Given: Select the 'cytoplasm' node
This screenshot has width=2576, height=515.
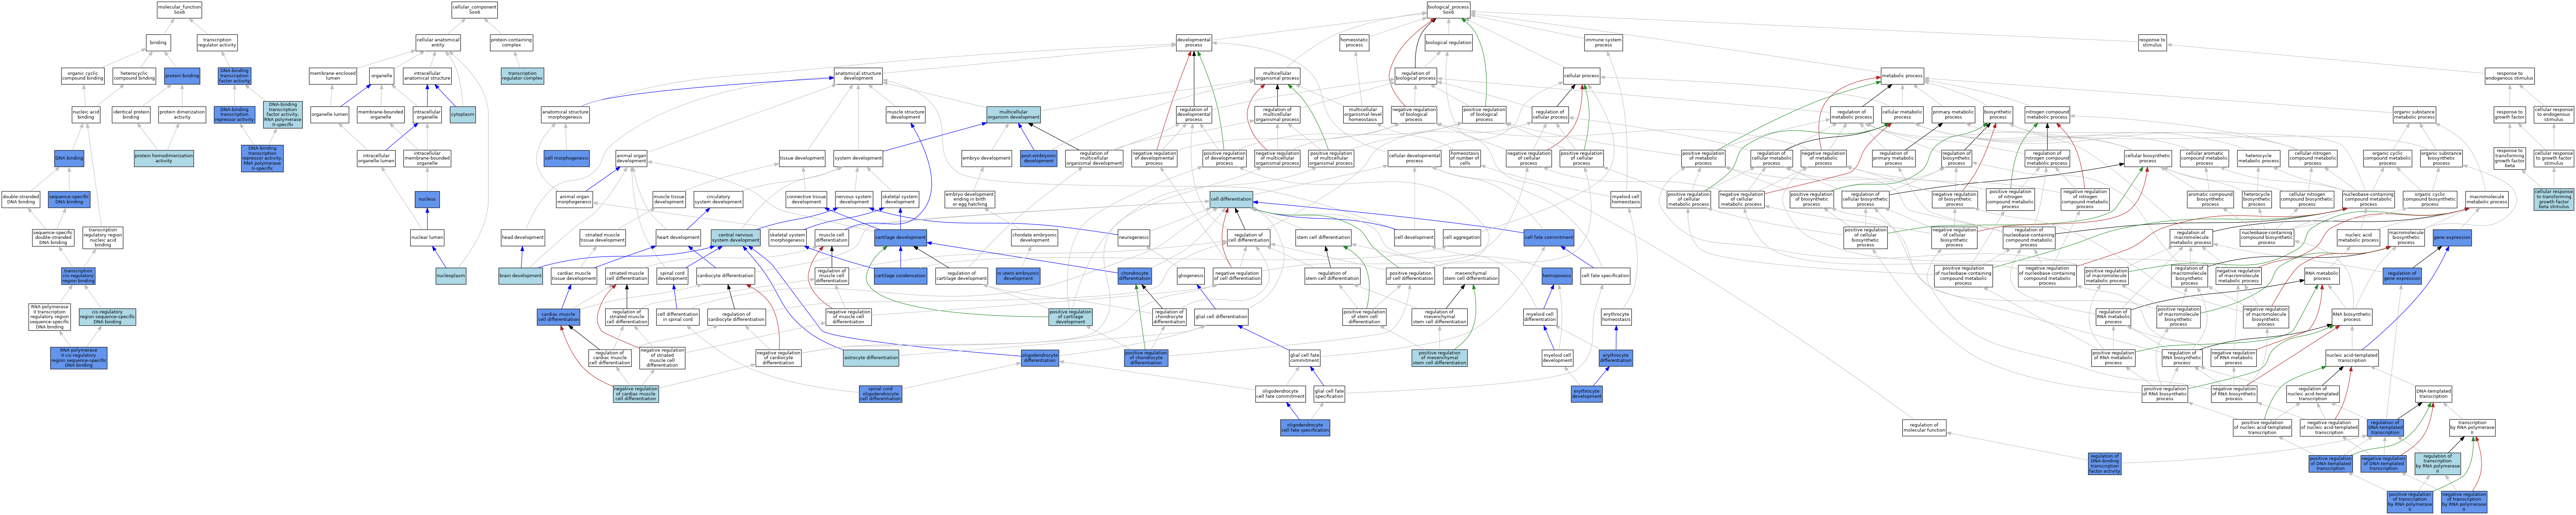Looking at the screenshot, I should coord(462,116).
